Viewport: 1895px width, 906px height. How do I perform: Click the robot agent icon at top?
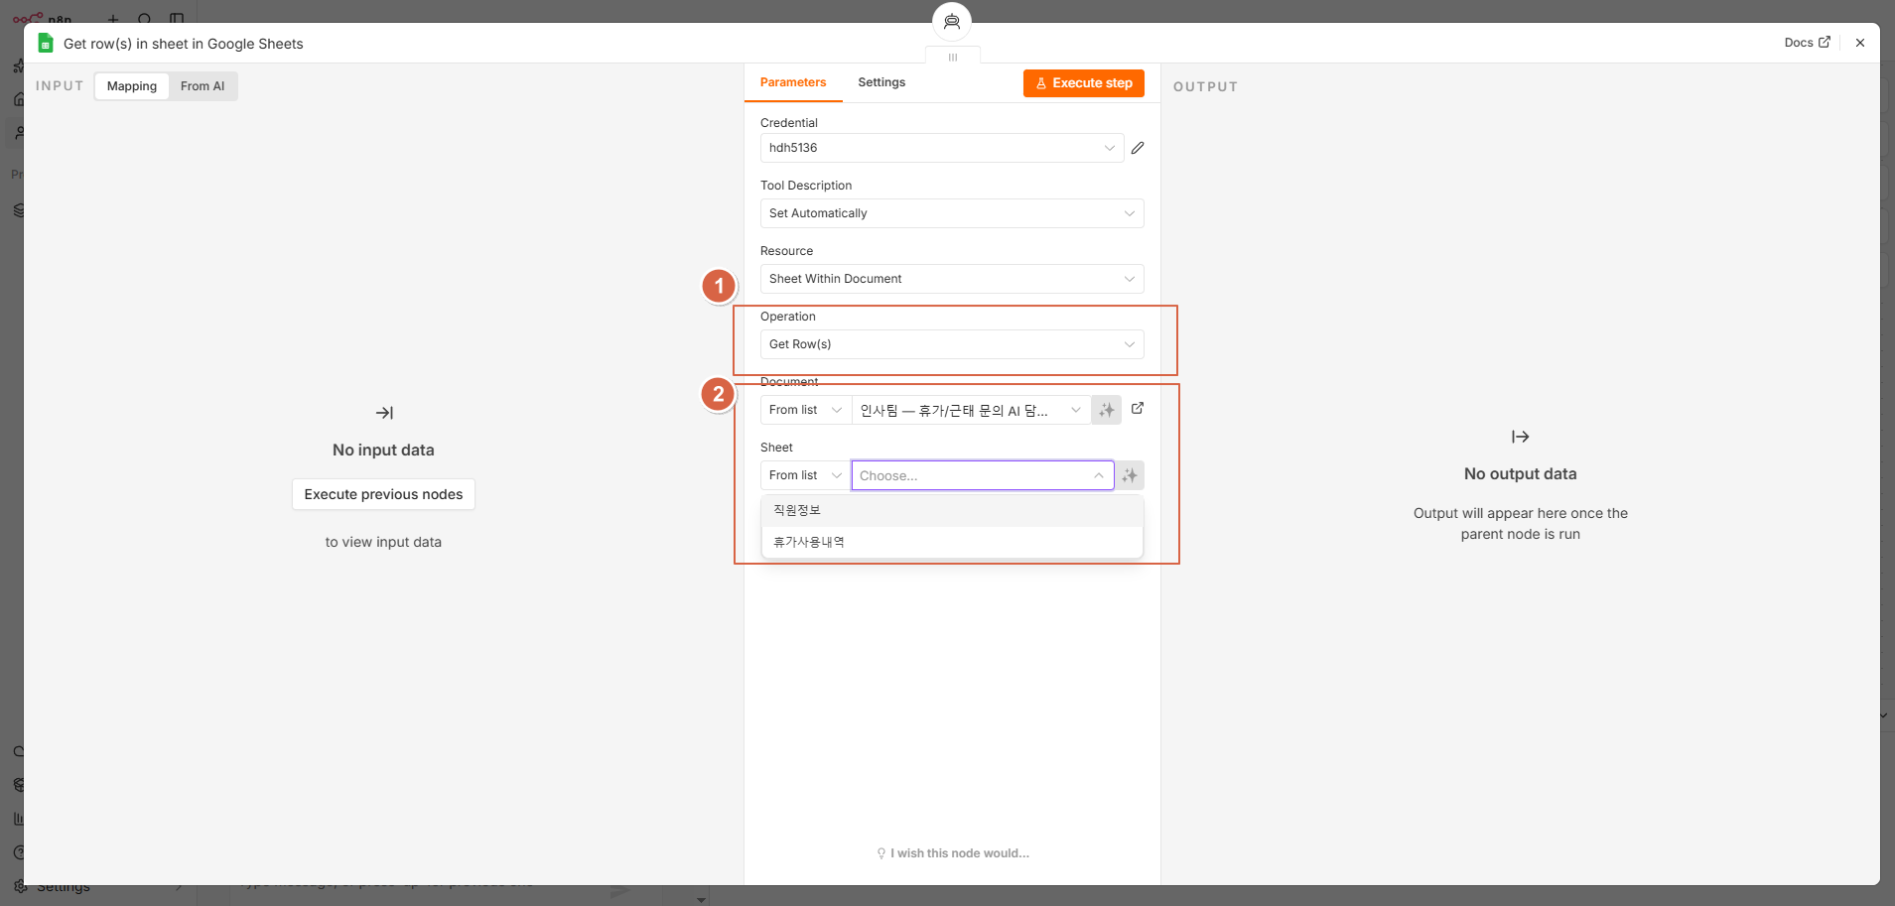click(x=952, y=21)
